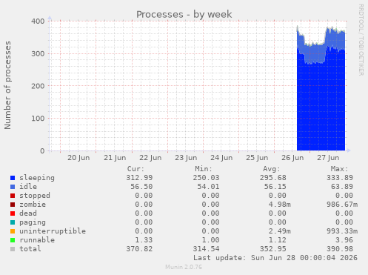Click the runnable legend color swatch
This screenshot has height=275, width=368.
pyautogui.click(x=13, y=240)
